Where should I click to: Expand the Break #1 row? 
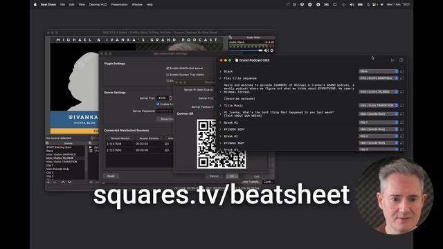pos(220,122)
